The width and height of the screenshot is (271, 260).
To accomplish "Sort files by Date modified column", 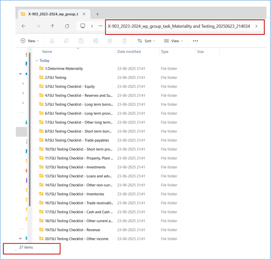I will click(129, 52).
